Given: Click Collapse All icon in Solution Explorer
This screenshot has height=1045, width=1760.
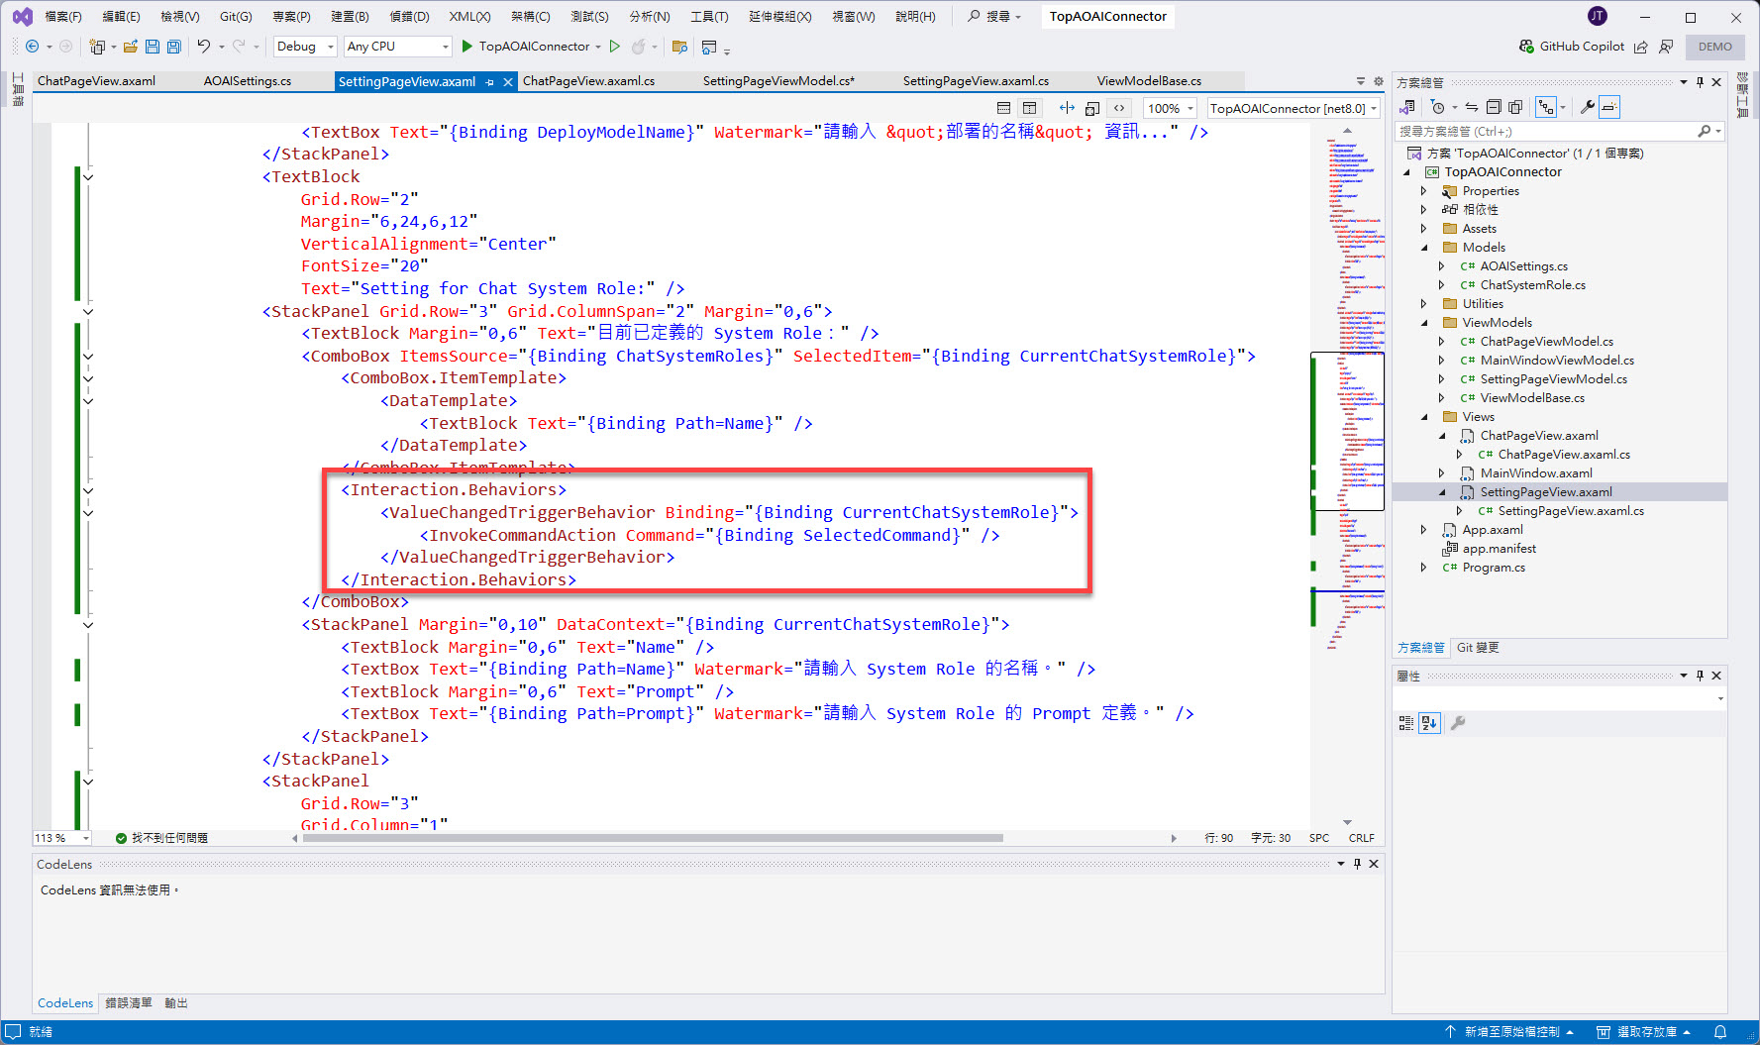Looking at the screenshot, I should click(x=1494, y=107).
